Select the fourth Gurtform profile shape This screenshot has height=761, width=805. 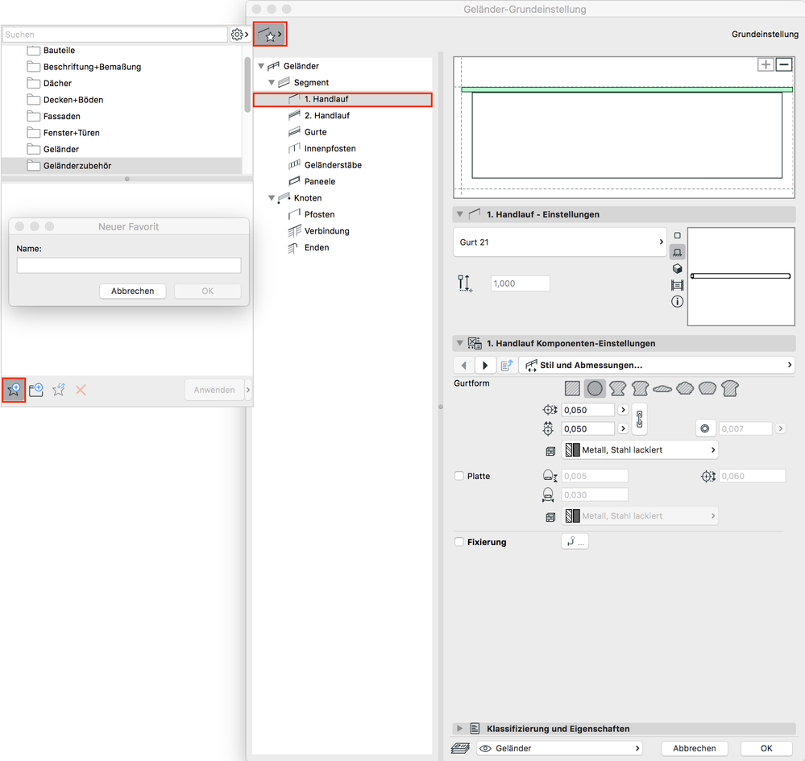tap(640, 388)
